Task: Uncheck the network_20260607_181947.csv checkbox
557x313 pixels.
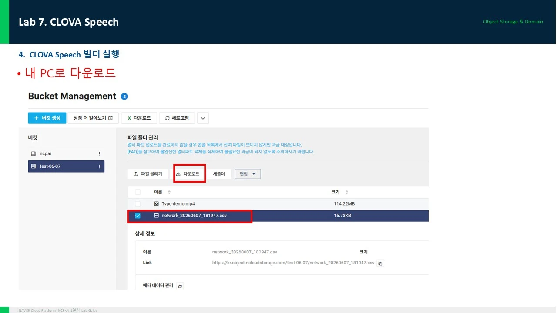Action: (x=138, y=216)
